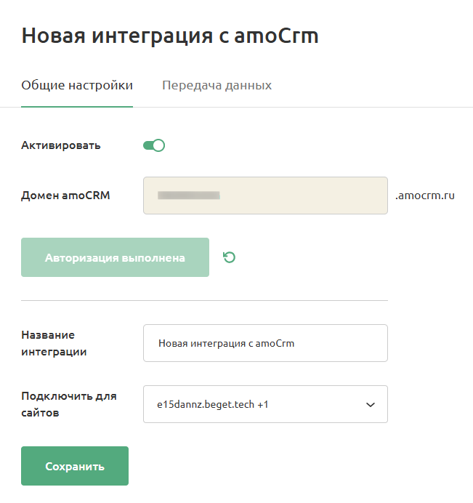
Task: Click the Новая интеграция с amoCrm page heading
Action: (170, 36)
